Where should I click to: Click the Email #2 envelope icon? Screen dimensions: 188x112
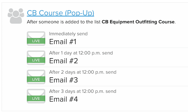tap(36, 58)
